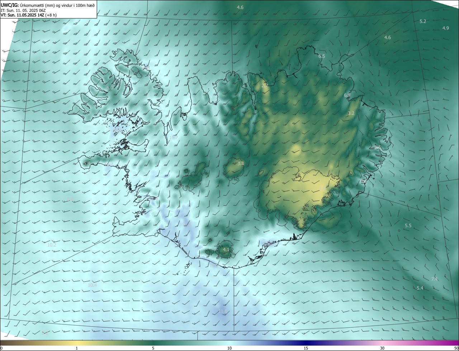This screenshot has width=459, height=351.
Task: Click the 4.9 value label on the map
Action: (445, 28)
